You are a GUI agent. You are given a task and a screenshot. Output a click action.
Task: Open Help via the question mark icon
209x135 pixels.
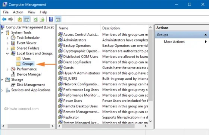(51, 19)
